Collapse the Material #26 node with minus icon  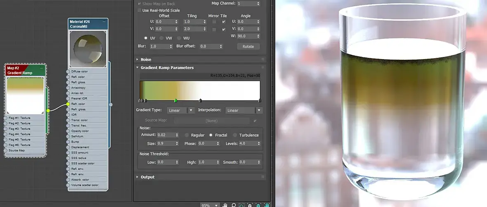tap(104, 21)
